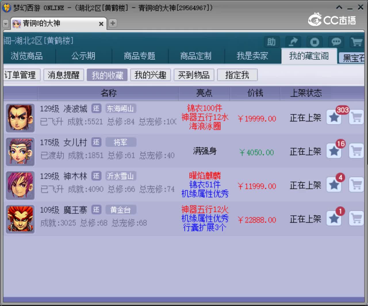Click the 还 badge on 神木林 row
Image resolution: width=368 pixels, height=306 pixels.
(96, 176)
